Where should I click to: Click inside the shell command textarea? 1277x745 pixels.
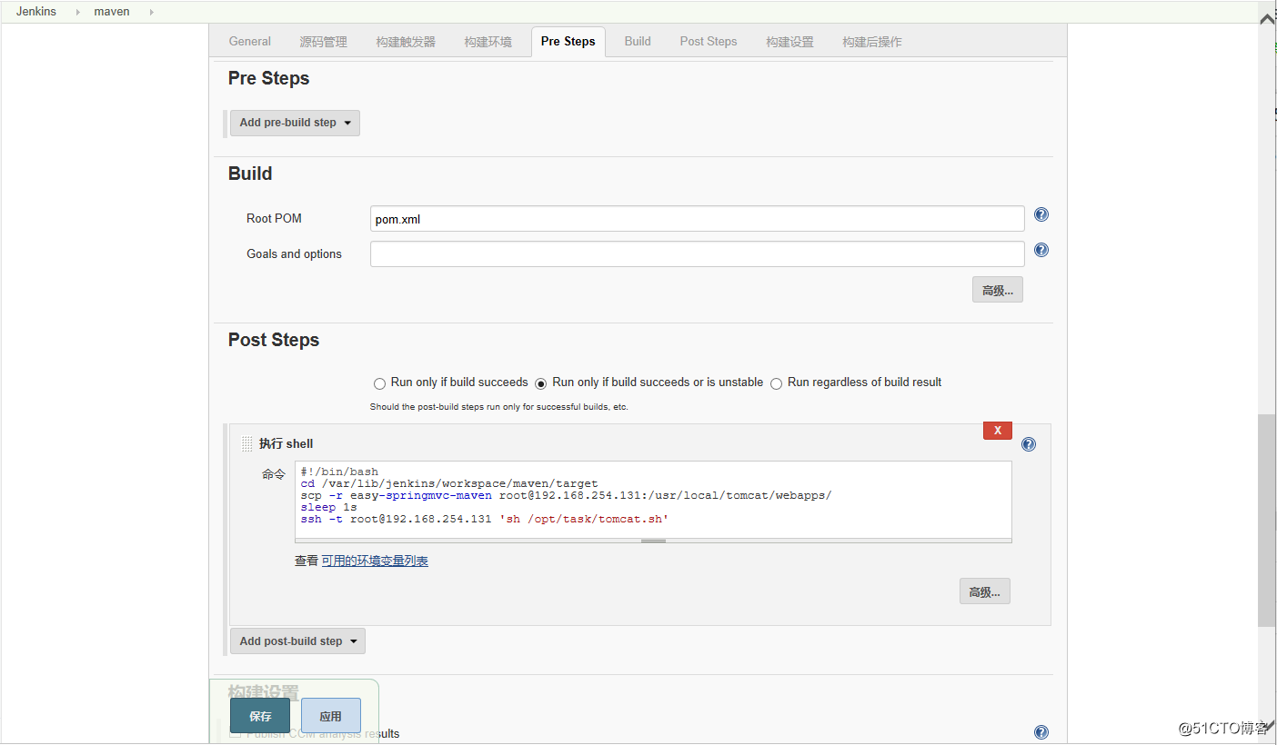[x=653, y=500]
